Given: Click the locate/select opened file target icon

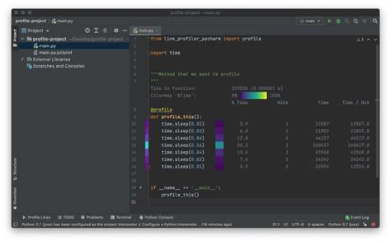Looking at the screenshot, I should pyautogui.click(x=87, y=30).
